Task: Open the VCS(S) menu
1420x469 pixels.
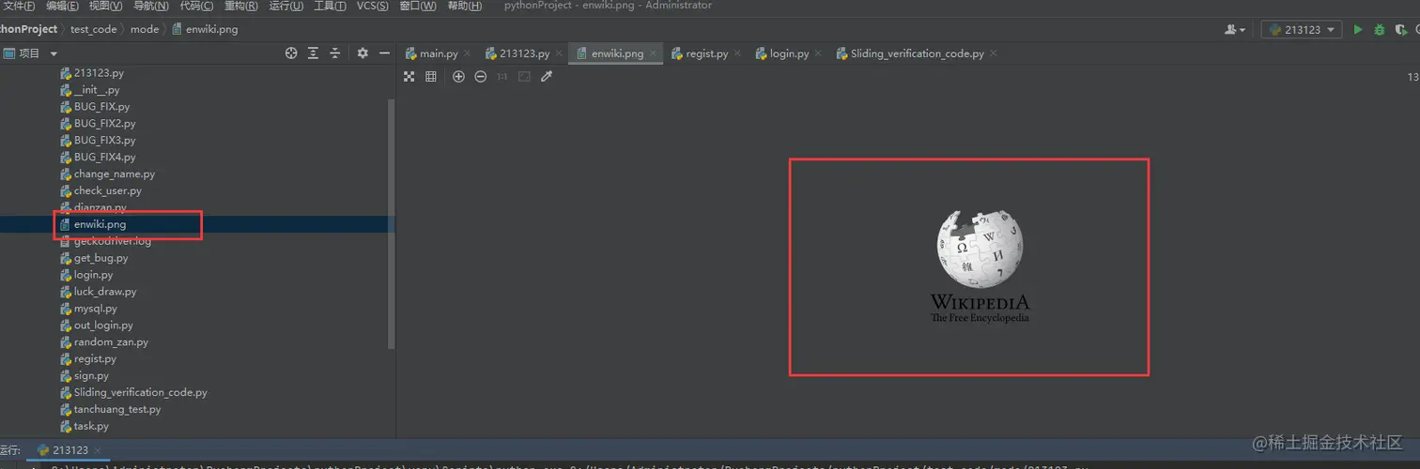Action: coord(373,6)
